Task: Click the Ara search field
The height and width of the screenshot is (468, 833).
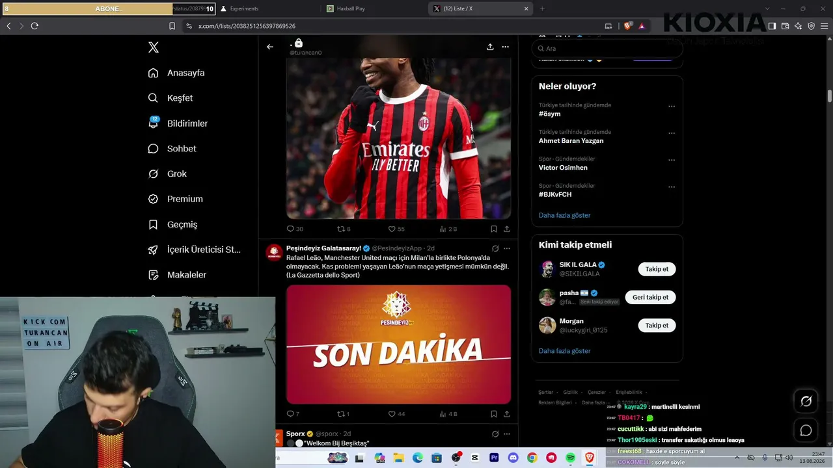Action: coord(607,49)
